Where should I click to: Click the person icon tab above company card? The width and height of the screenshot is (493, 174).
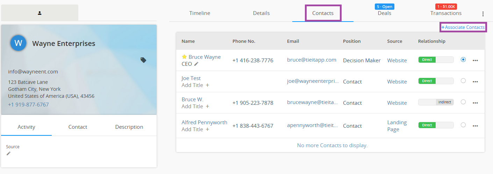point(40,13)
